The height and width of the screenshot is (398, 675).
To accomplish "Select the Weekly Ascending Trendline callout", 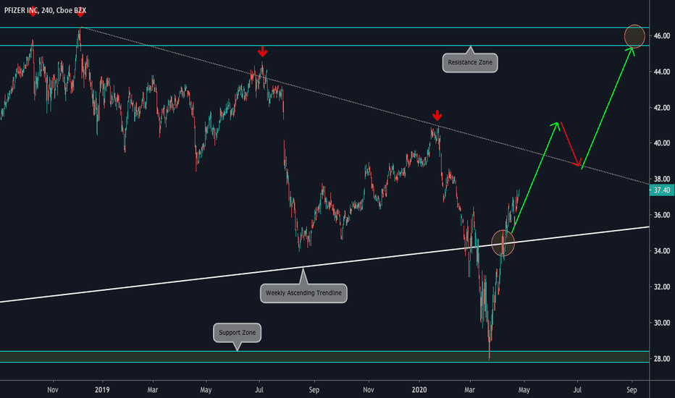I will pyautogui.click(x=303, y=293).
